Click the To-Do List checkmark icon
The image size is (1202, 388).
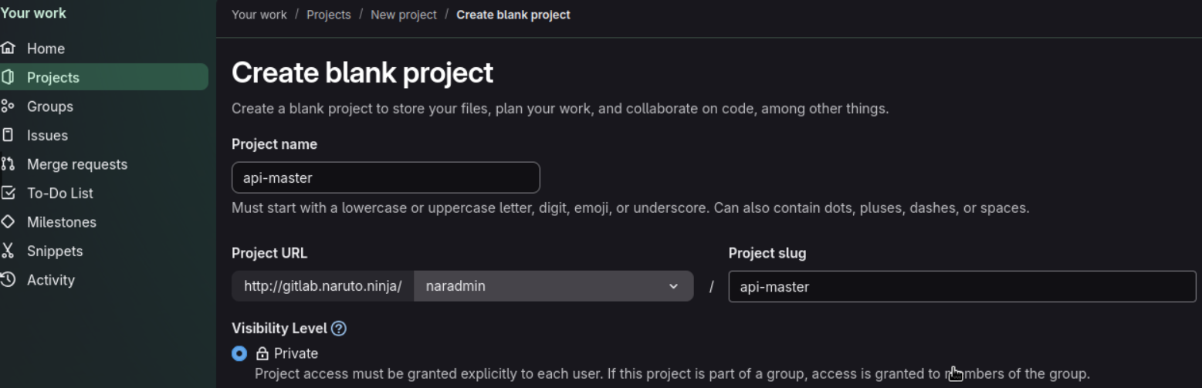[8, 193]
